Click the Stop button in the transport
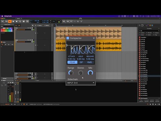 pyautogui.click(x=13, y=22)
